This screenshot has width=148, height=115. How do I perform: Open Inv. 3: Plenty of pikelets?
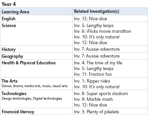click(96, 112)
